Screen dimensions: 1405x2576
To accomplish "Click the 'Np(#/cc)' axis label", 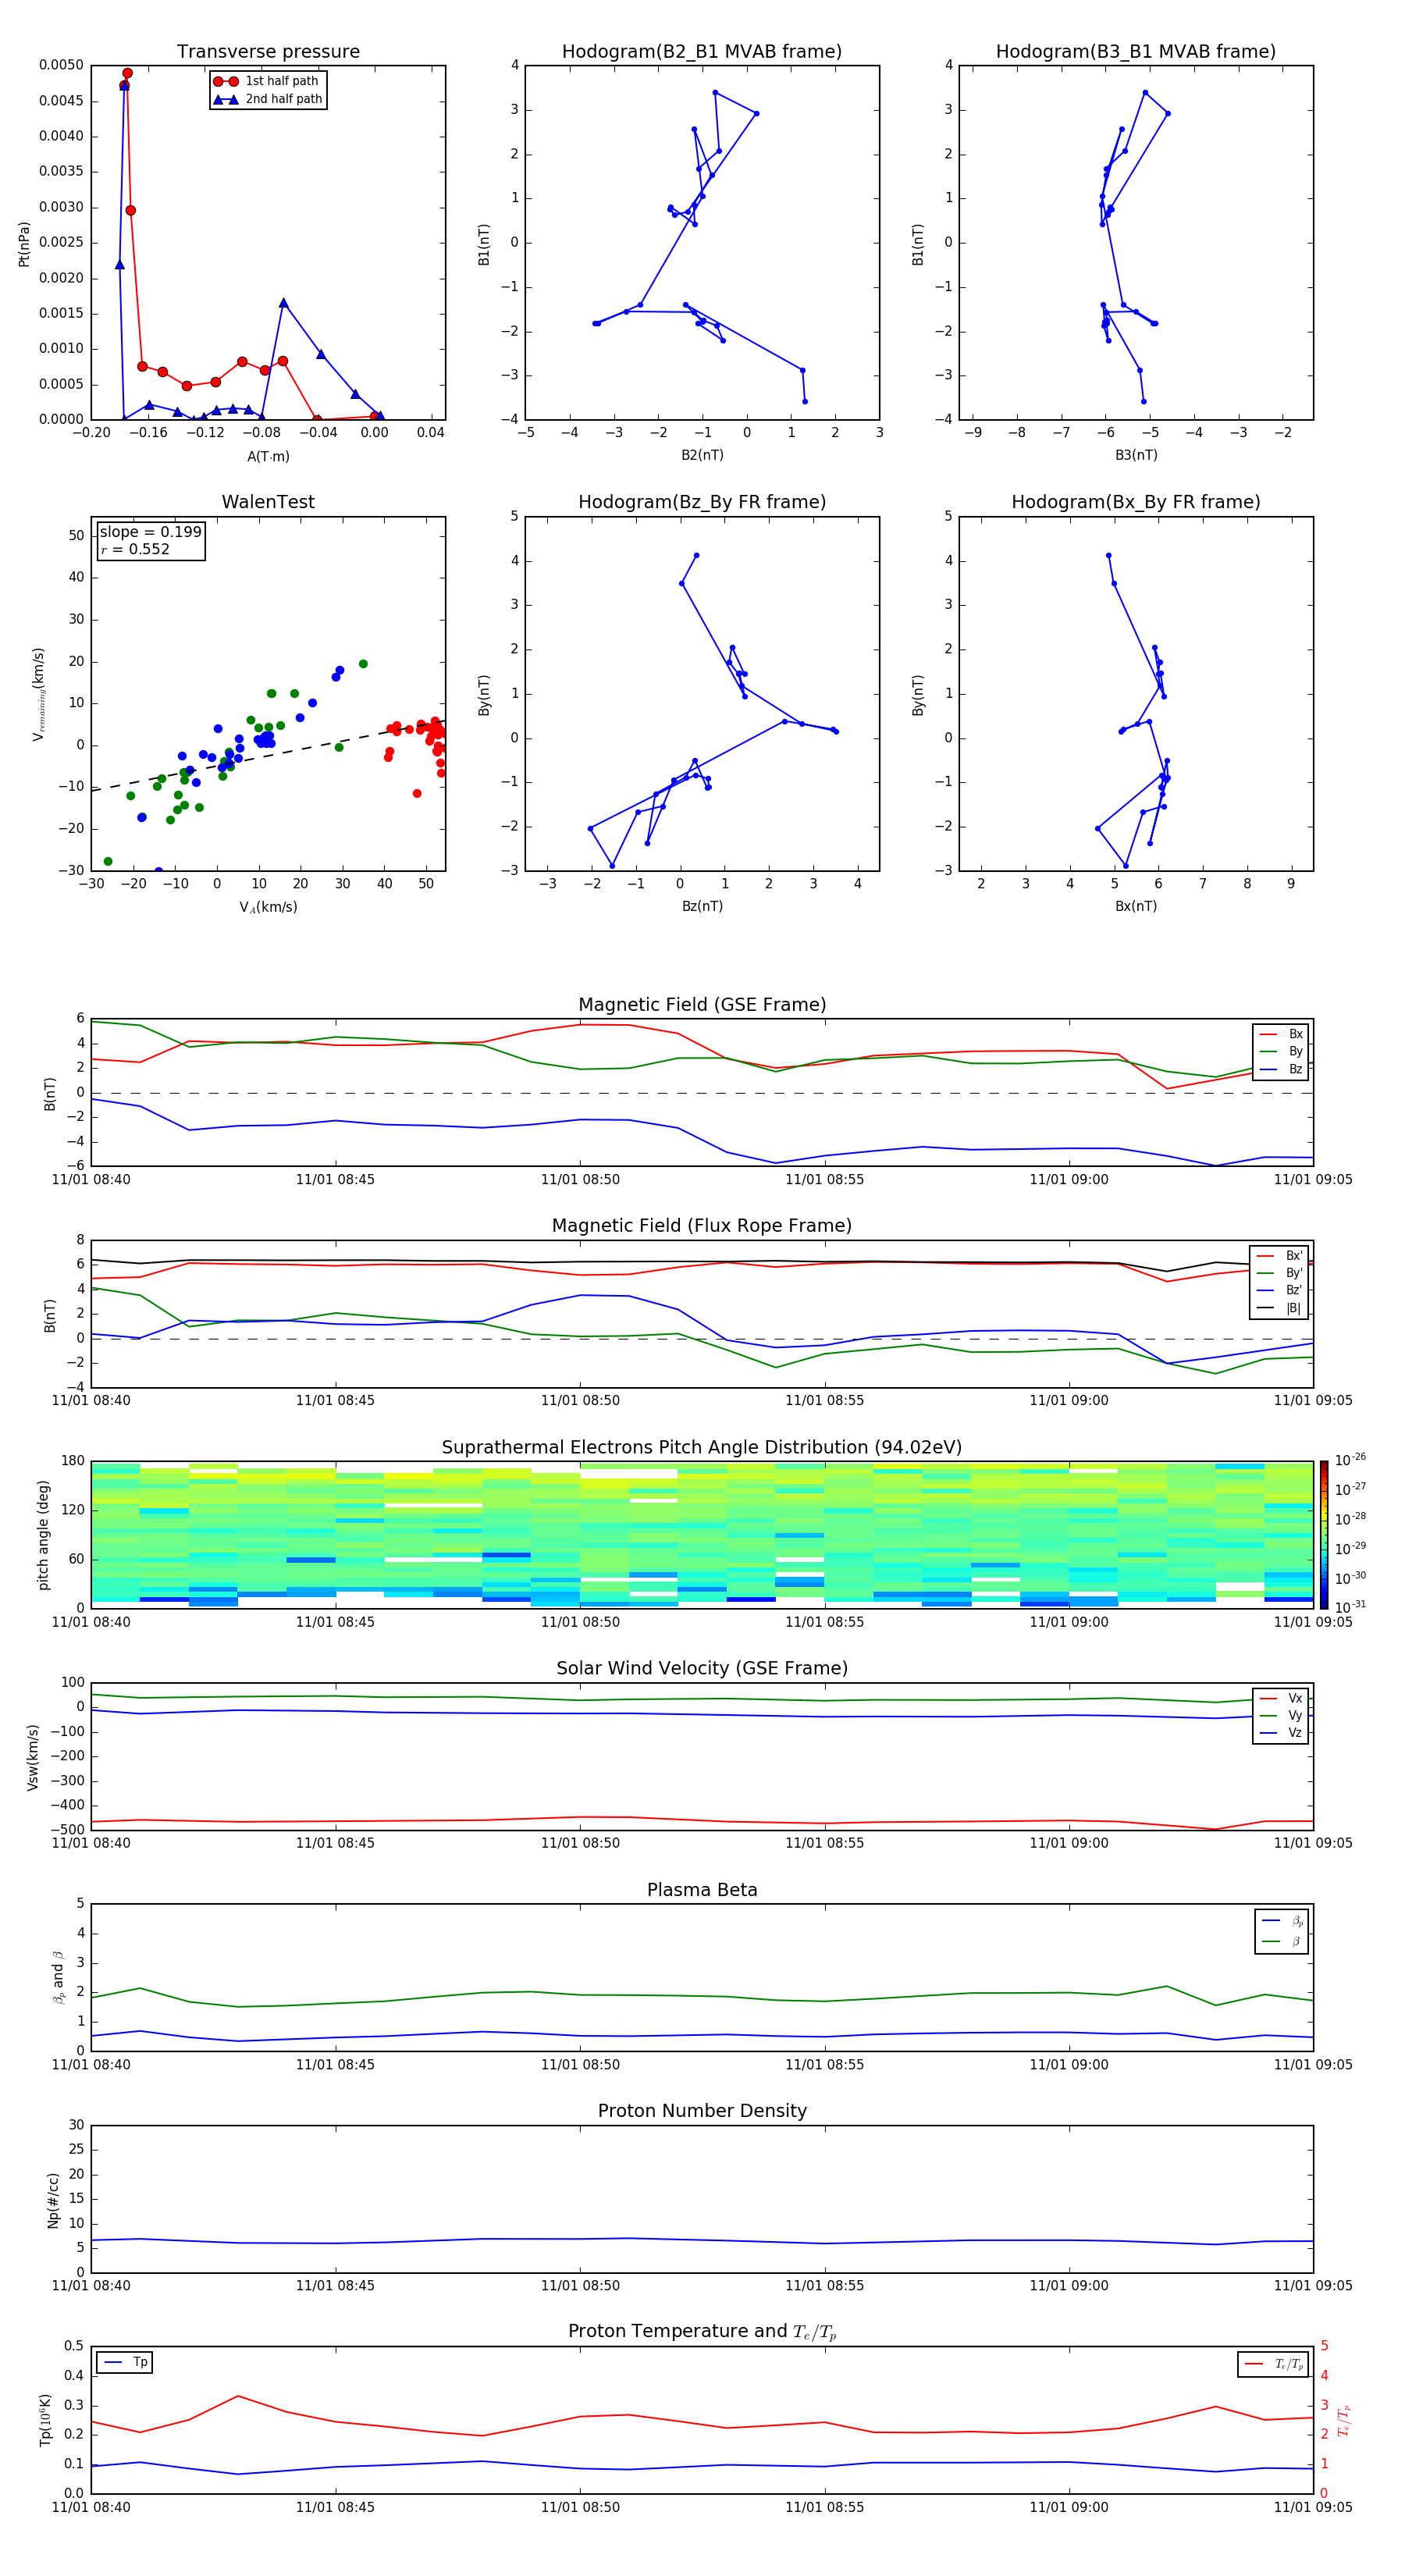I will point(53,2200).
